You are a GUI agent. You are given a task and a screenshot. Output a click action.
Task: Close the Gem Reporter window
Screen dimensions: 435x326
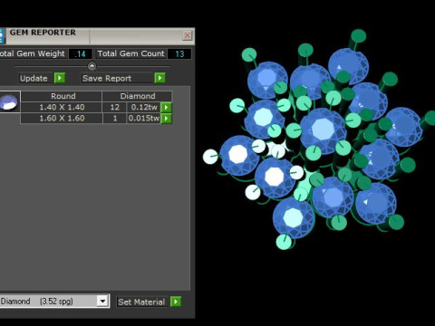[x=188, y=35]
